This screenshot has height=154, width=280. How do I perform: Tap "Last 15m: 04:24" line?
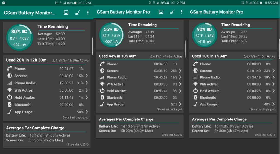pos(141,36)
